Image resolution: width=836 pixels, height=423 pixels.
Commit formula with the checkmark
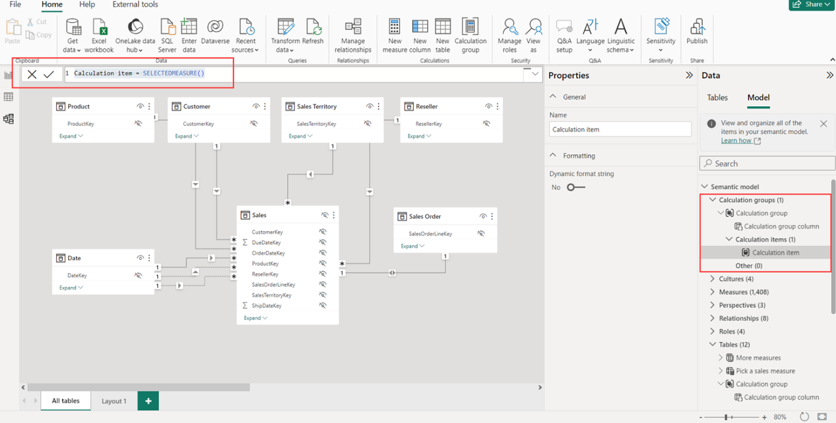pos(49,74)
